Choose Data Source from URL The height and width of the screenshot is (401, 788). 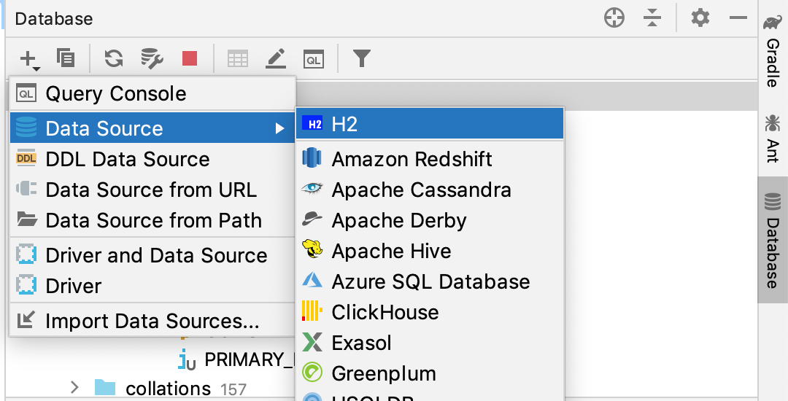pyautogui.click(x=152, y=190)
